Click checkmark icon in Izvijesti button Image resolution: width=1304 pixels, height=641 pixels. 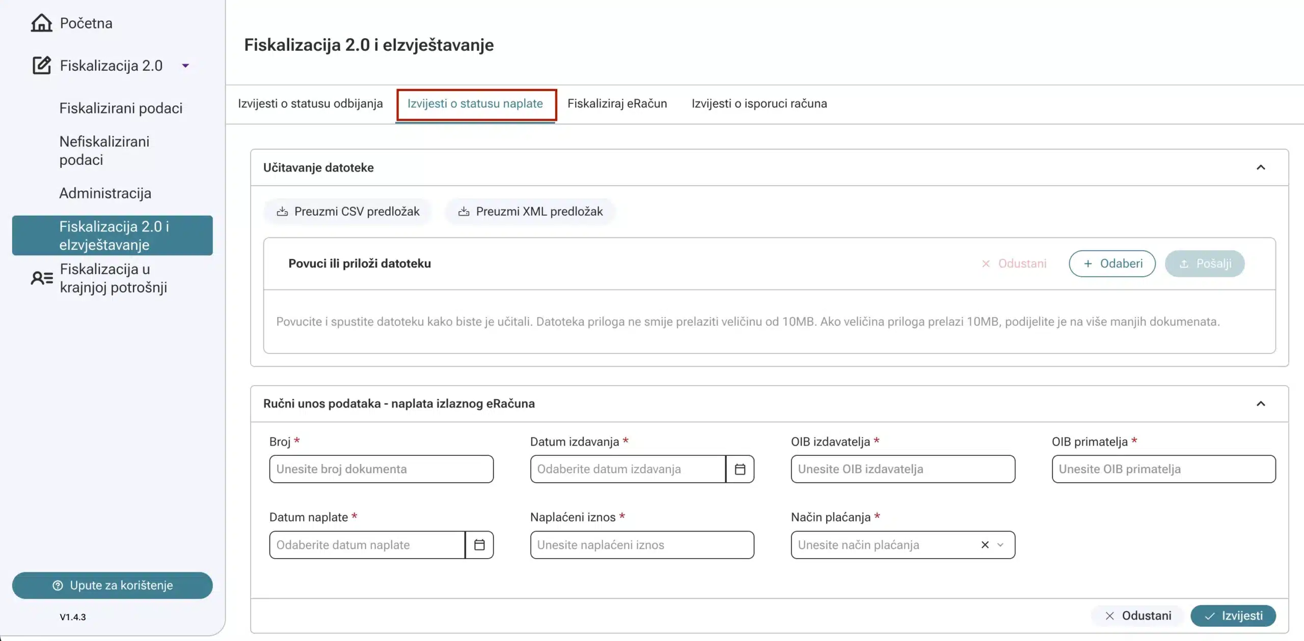[x=1210, y=616]
